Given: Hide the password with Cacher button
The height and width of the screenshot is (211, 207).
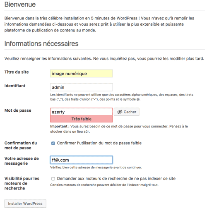Looking at the screenshot, I should pyautogui.click(x=127, y=112).
